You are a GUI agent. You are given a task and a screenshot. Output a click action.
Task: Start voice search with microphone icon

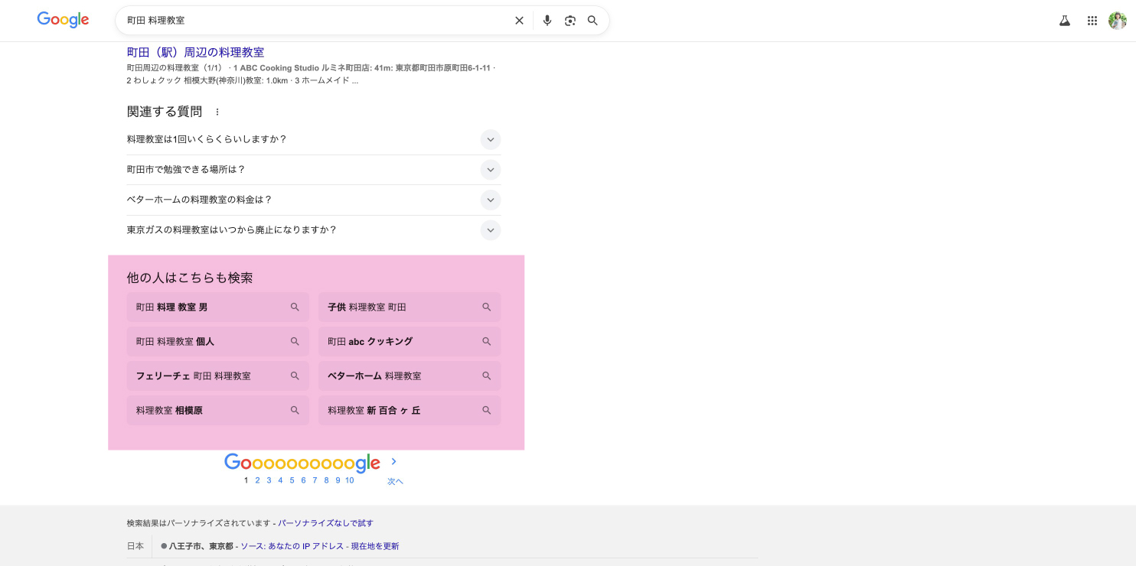547,21
